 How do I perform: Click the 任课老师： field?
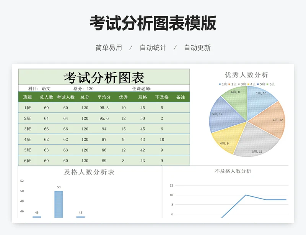pyautogui.click(x=142, y=89)
